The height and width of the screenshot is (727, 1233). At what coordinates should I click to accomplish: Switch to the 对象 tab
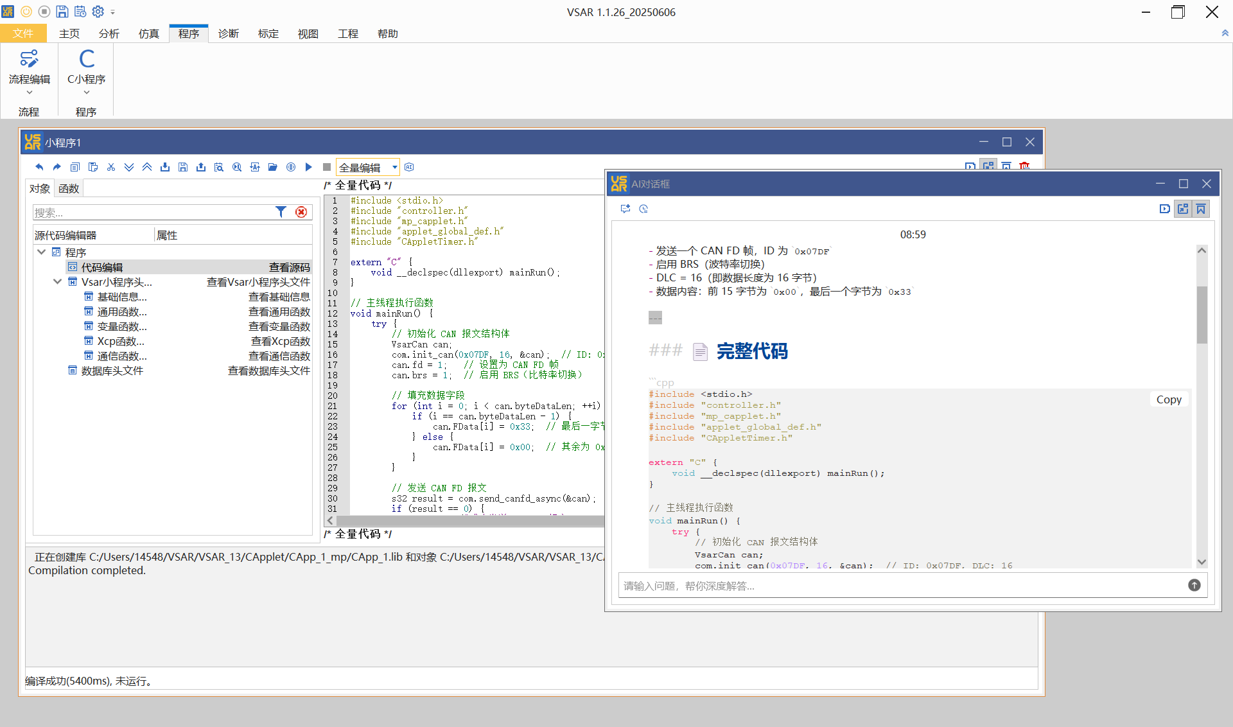point(40,188)
